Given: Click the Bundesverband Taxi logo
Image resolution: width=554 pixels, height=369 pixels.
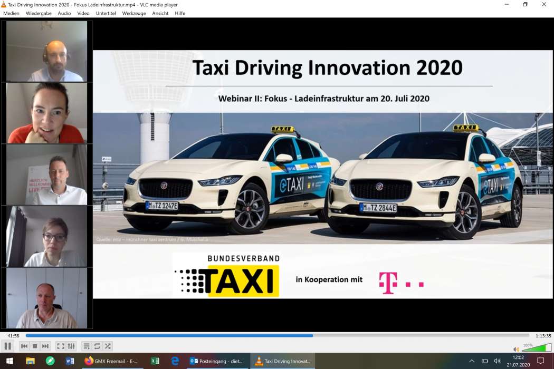Looking at the screenshot, I should click(x=227, y=276).
